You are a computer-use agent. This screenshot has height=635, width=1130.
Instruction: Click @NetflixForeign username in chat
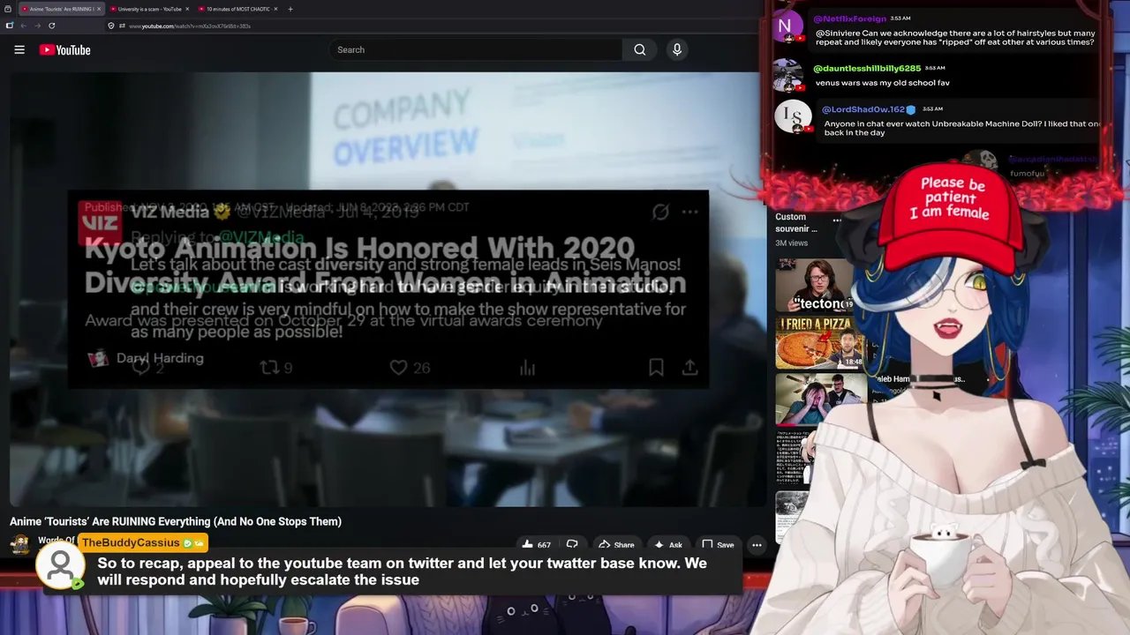[849, 19]
